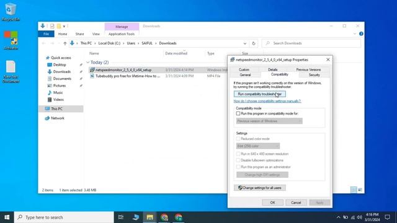
Task: Expand the address bar history dropdown
Action: [x=244, y=43]
